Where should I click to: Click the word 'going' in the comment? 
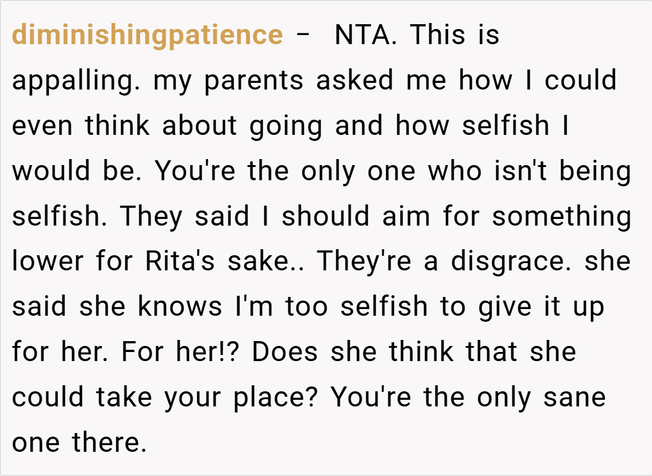(286, 126)
